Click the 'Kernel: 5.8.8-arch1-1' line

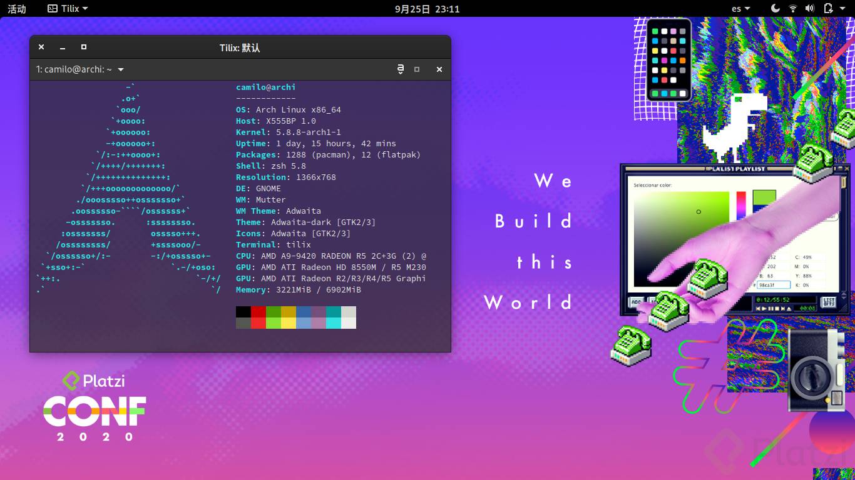[x=289, y=132]
